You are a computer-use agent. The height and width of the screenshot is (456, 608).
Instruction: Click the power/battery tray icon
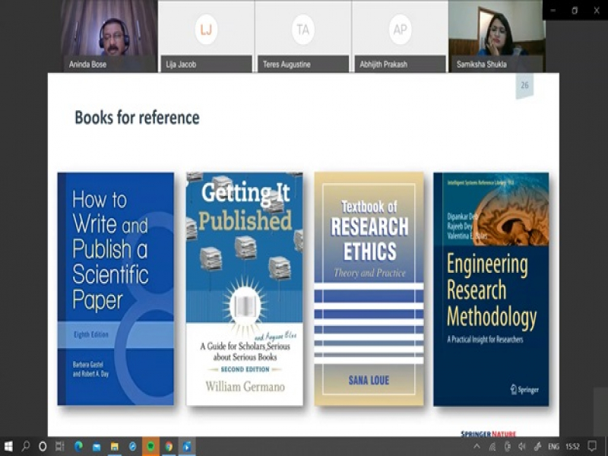[x=507, y=447]
